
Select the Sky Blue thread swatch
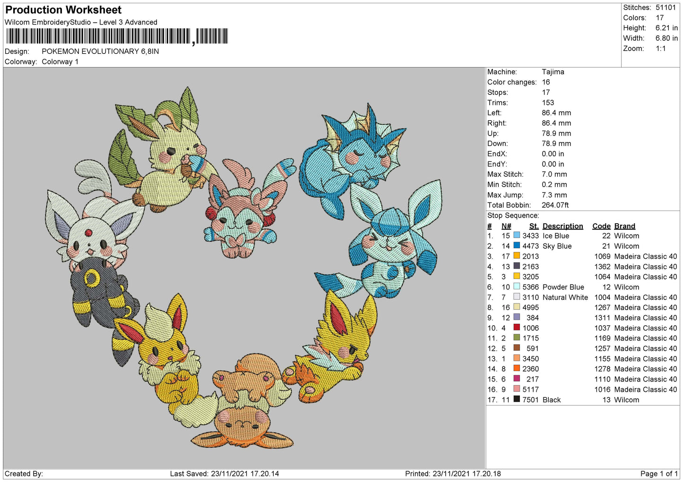[517, 246]
